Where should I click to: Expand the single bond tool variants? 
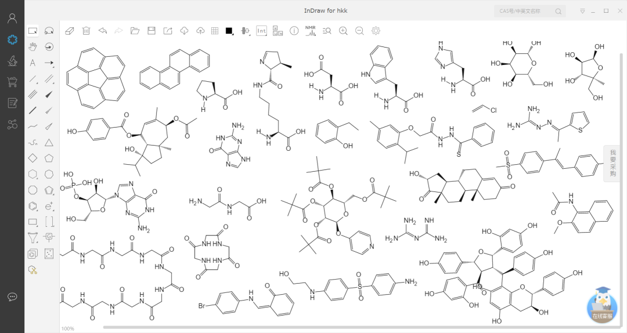33,79
